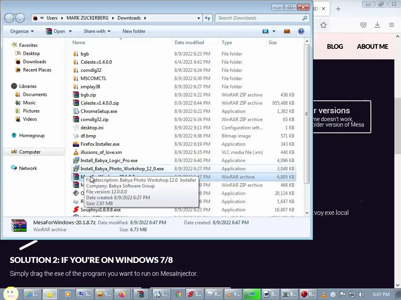Click the file list scrollbar down arrow
The width and height of the screenshot is (401, 300).
307,213
